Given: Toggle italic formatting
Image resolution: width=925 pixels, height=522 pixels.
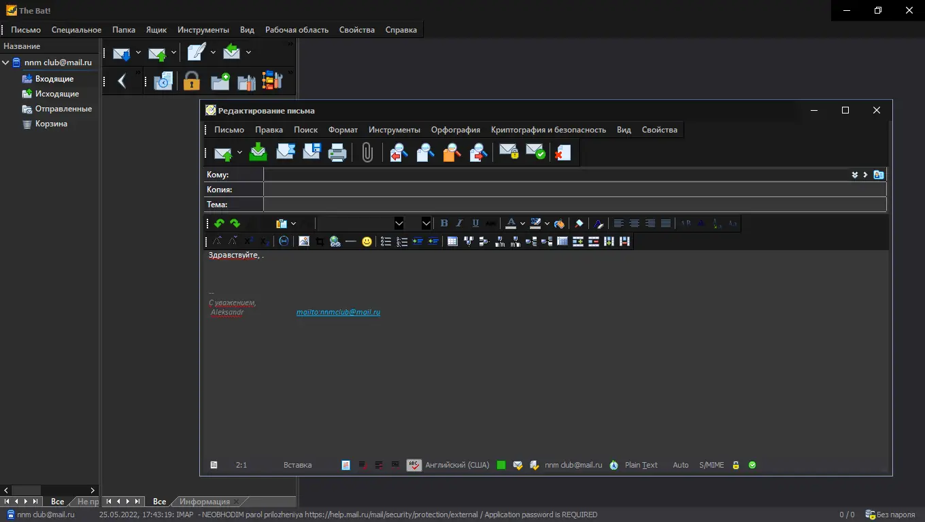Looking at the screenshot, I should pos(460,223).
